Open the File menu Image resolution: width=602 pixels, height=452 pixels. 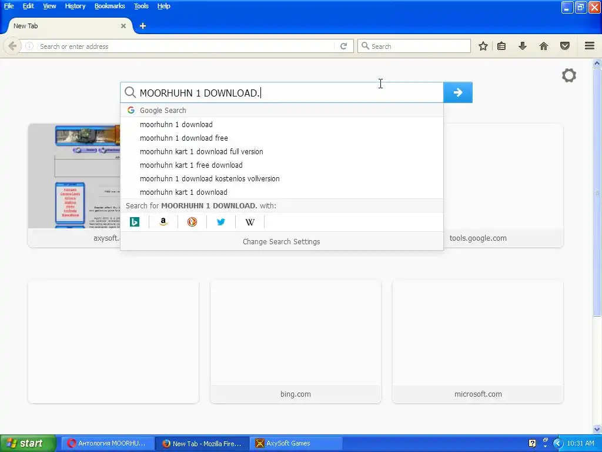(x=9, y=6)
